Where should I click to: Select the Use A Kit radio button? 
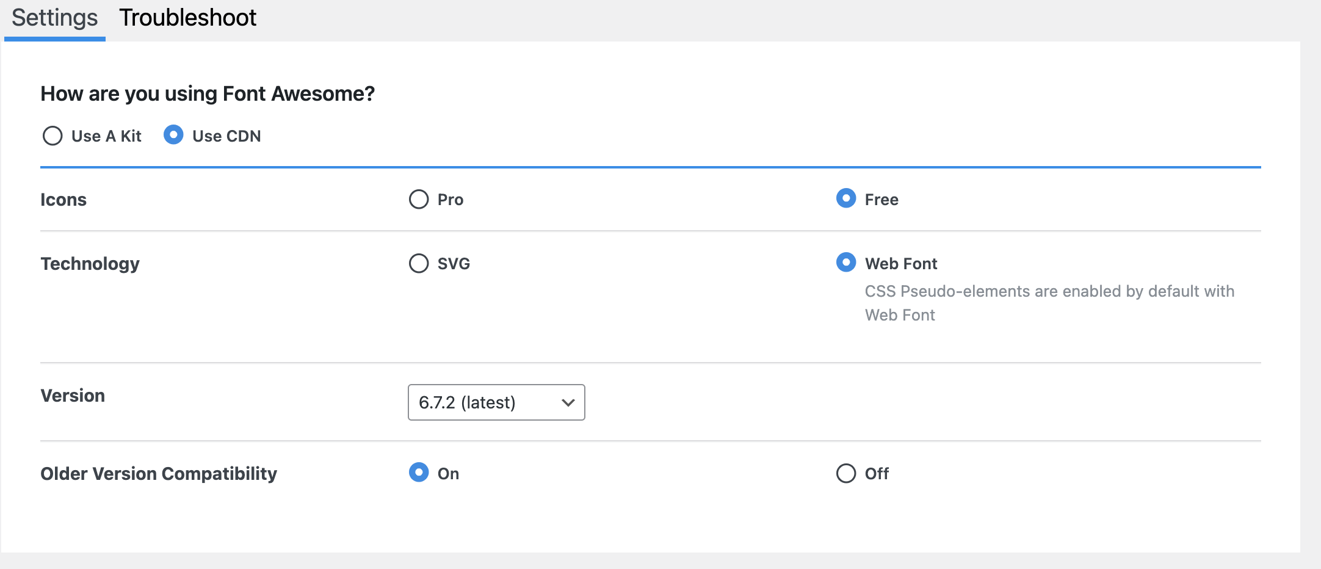click(x=52, y=136)
